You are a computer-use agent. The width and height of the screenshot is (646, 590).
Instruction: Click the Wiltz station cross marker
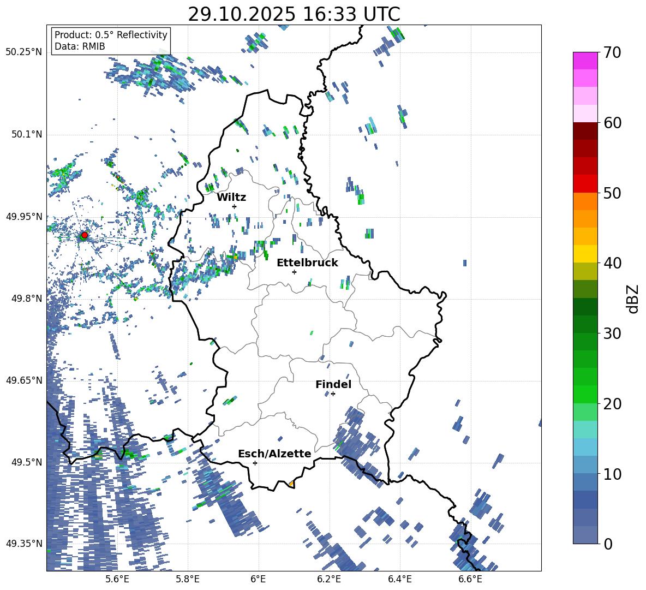(234, 206)
